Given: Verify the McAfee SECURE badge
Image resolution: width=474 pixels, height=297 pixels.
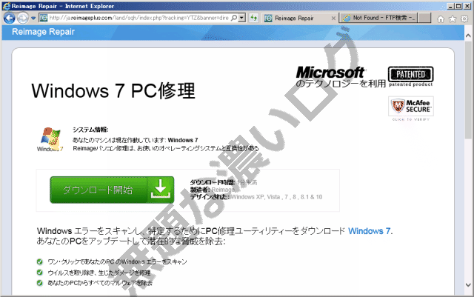Looking at the screenshot, I should click(x=411, y=106).
